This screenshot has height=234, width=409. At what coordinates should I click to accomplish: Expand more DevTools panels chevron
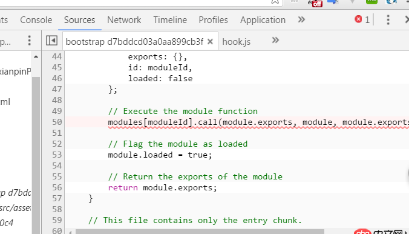301,19
